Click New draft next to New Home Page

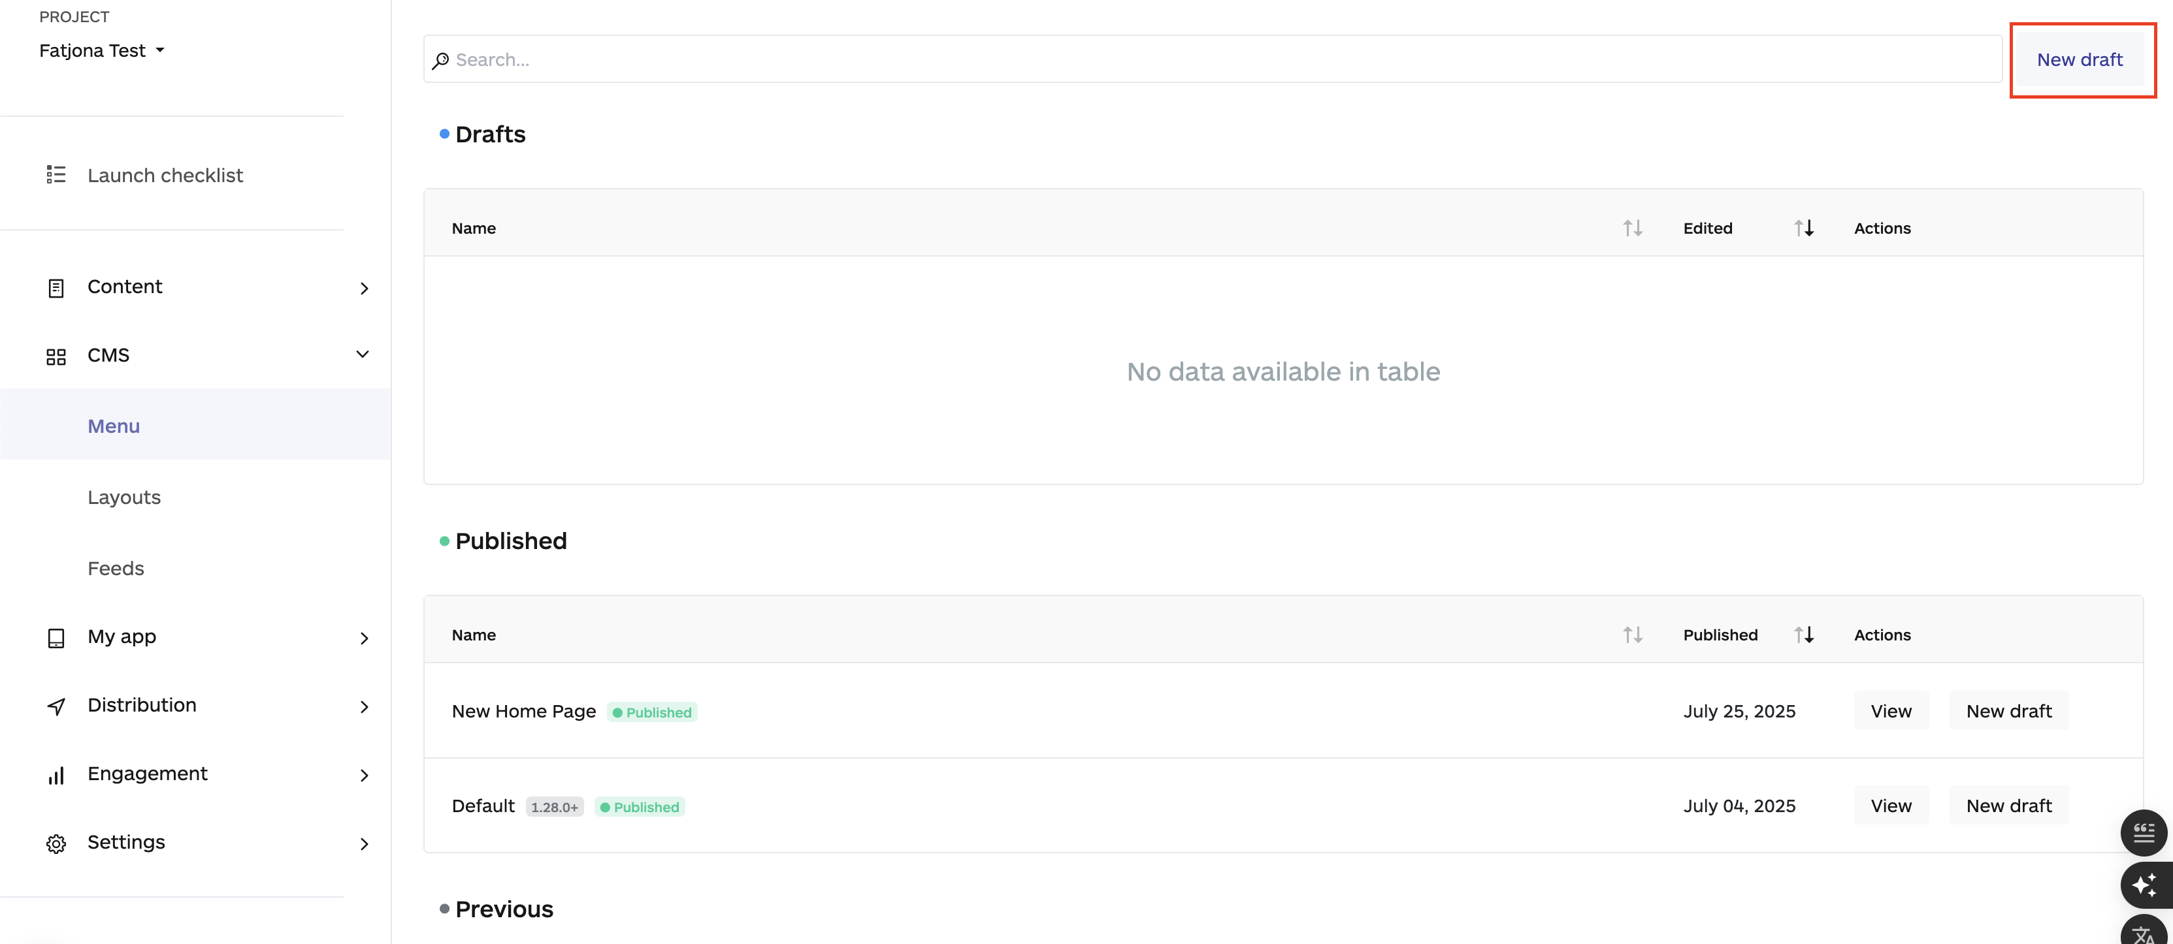tap(2008, 710)
